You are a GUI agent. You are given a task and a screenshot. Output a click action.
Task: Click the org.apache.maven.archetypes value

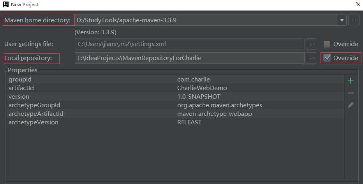(220, 105)
